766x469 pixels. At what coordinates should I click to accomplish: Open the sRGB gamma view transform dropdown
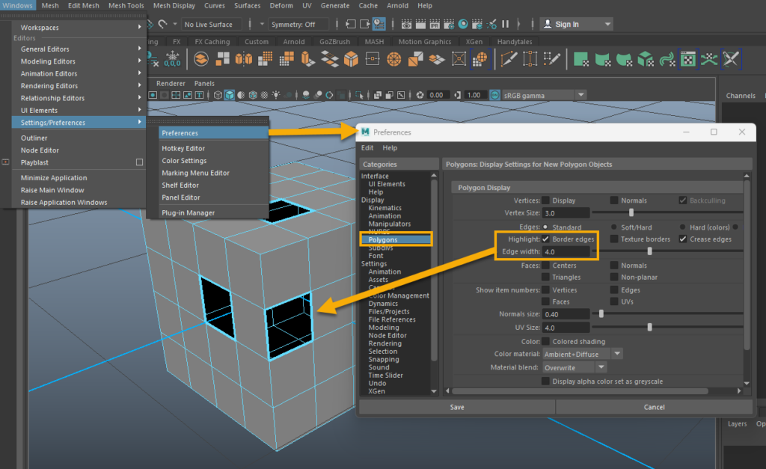point(544,95)
